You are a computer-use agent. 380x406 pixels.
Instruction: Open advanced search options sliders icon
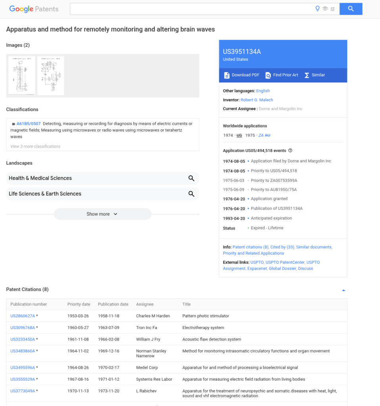click(332, 9)
